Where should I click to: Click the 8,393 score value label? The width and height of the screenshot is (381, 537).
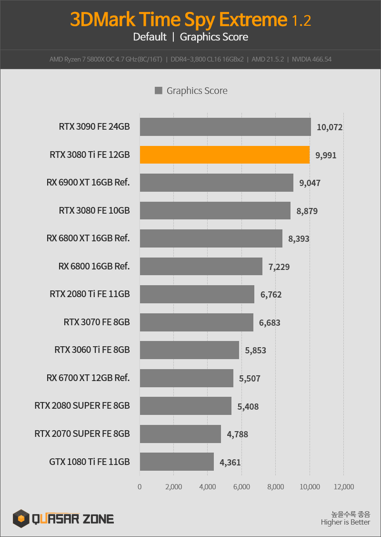click(x=299, y=239)
